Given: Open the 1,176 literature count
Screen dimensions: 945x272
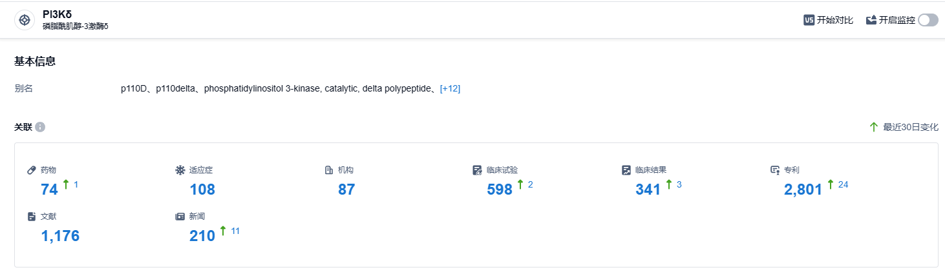Looking at the screenshot, I should (60, 236).
